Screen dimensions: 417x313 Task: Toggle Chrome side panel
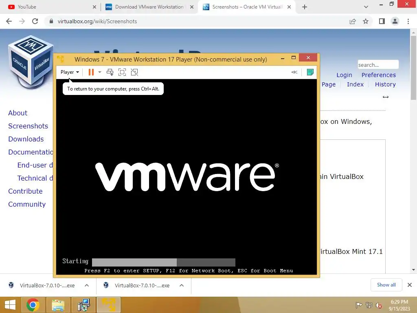pyautogui.click(x=382, y=21)
